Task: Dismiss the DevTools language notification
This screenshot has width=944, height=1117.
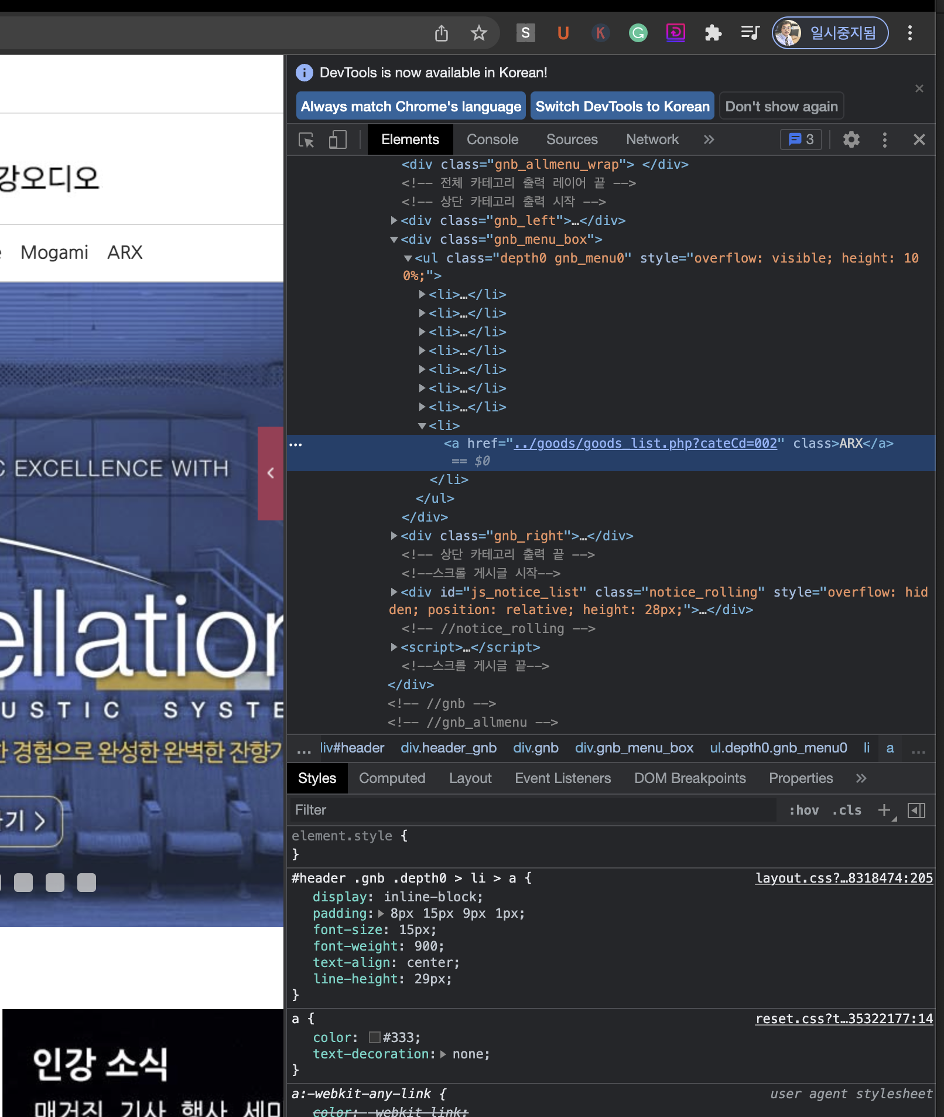Action: pyautogui.click(x=919, y=88)
